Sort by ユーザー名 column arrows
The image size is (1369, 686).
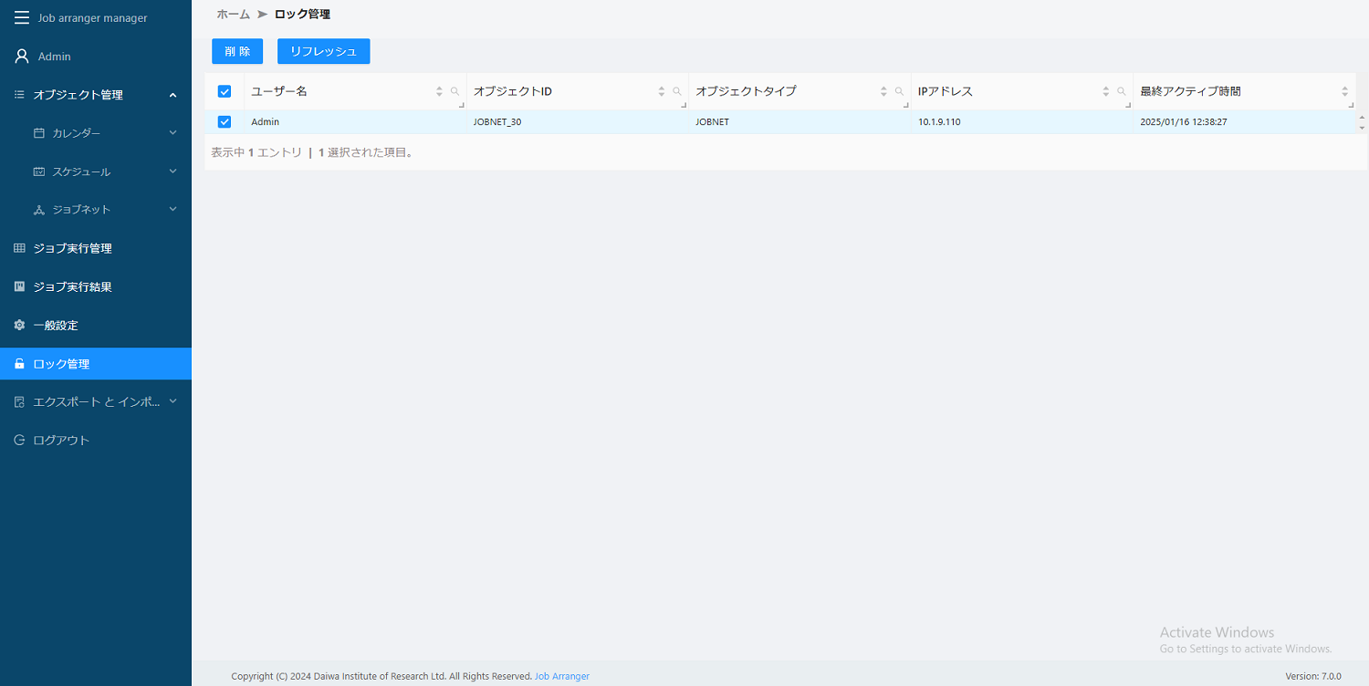pyautogui.click(x=439, y=91)
